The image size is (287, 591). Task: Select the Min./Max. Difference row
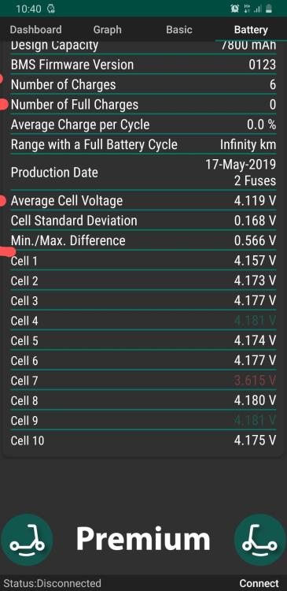[x=143, y=240]
